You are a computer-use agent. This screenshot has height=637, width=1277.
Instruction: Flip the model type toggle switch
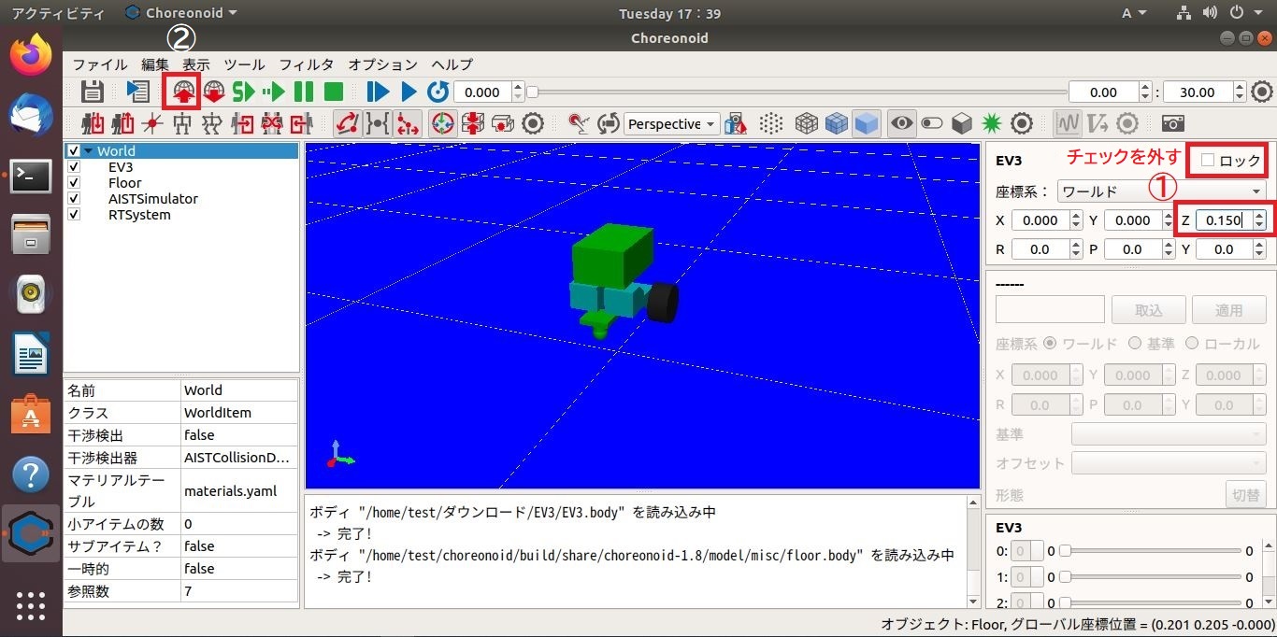[x=932, y=123]
